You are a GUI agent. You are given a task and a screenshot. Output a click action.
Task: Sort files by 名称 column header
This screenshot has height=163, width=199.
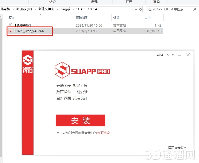tap(11, 17)
